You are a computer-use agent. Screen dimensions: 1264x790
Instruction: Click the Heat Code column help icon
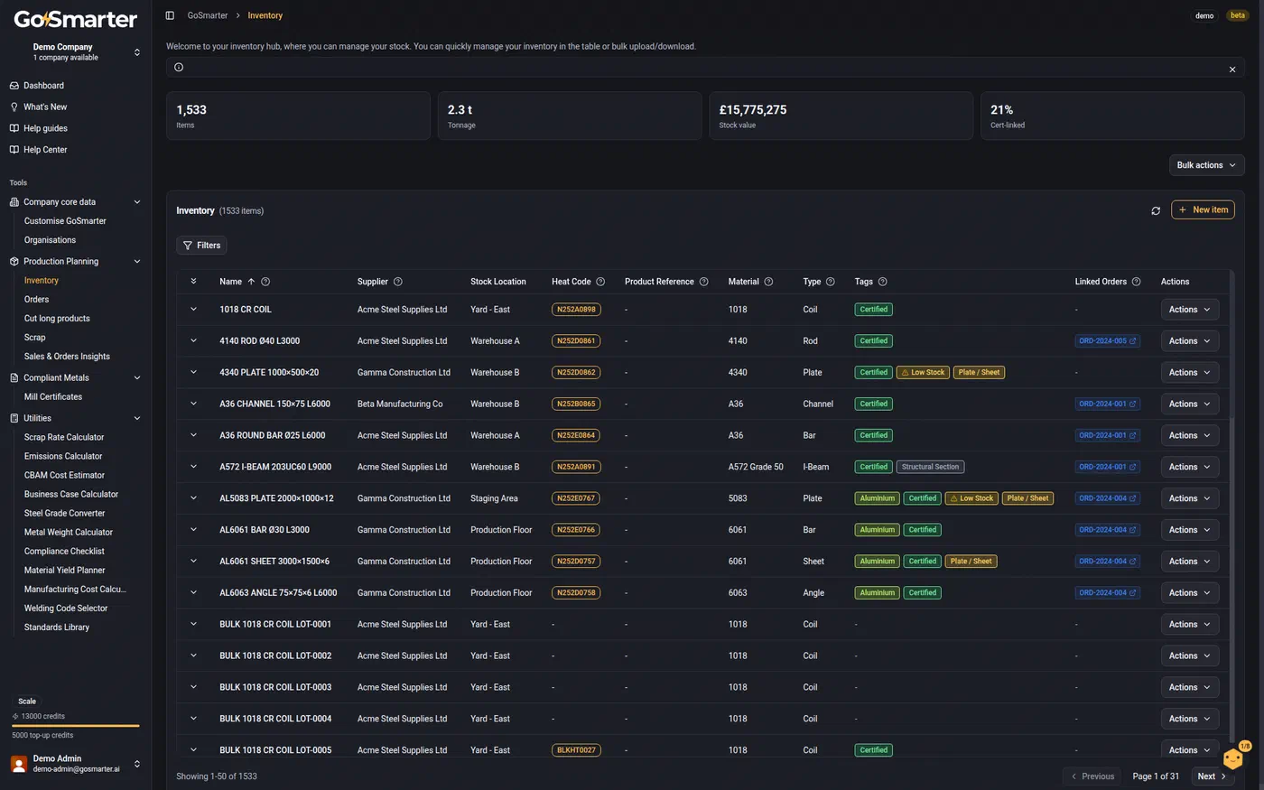point(600,282)
